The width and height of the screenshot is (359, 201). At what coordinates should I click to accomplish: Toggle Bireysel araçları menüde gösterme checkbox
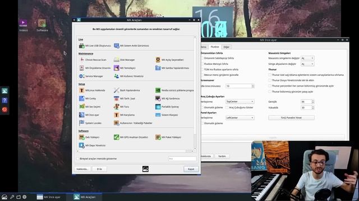pyautogui.click(x=77, y=159)
